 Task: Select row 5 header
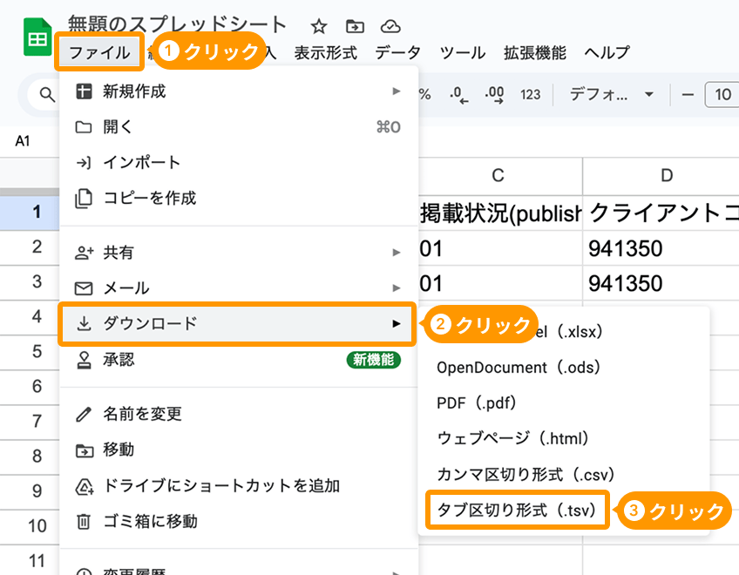(x=30, y=352)
